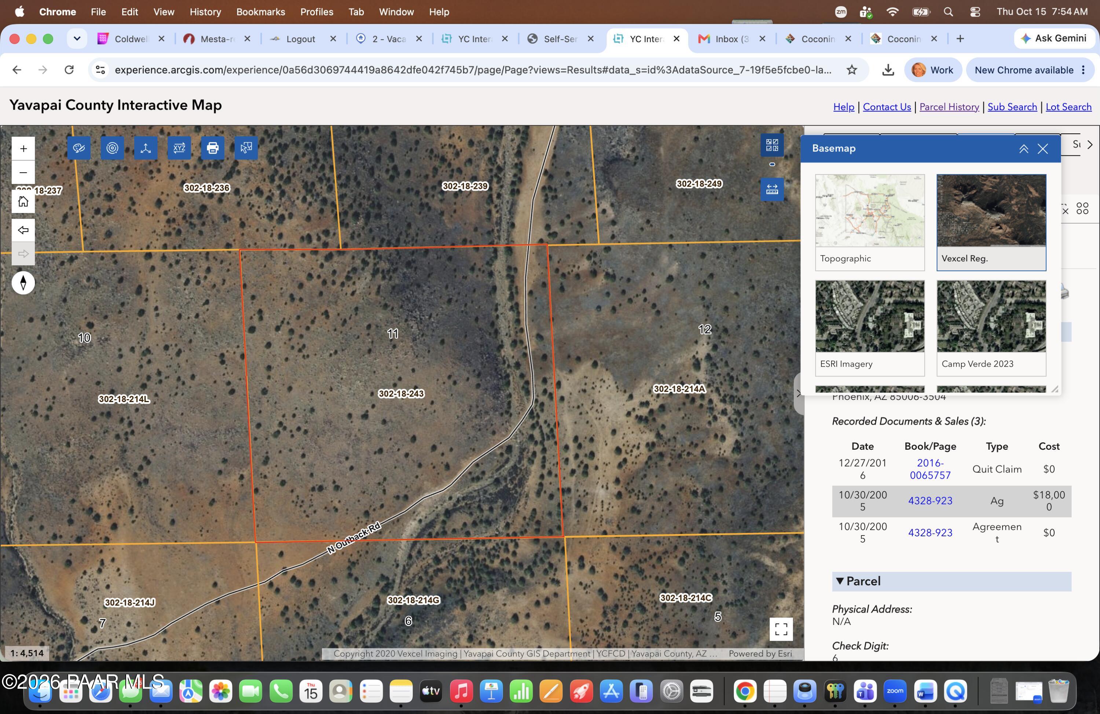Image resolution: width=1100 pixels, height=714 pixels.
Task: Select the Camp Verde 2023 basemap
Action: click(x=991, y=328)
